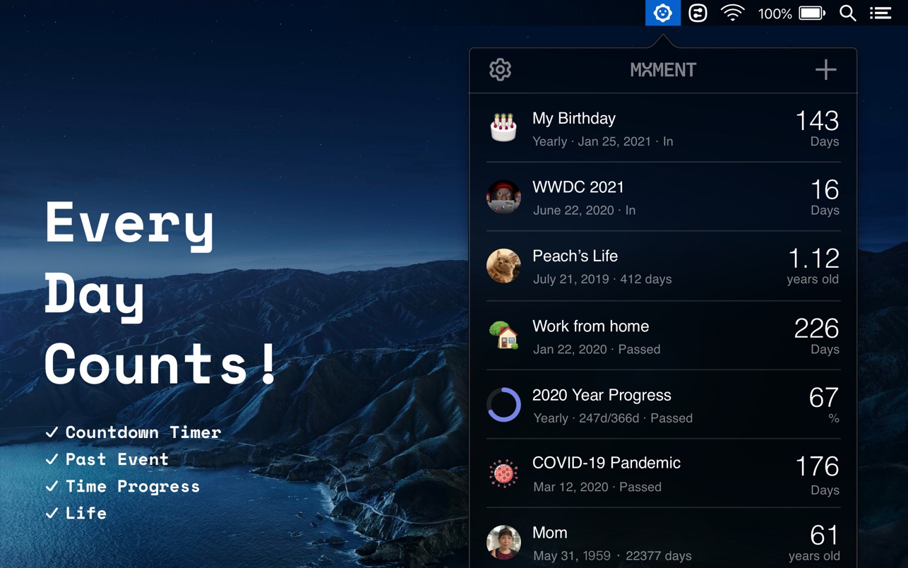Click the 100% battery percentage text
908x568 pixels.
click(775, 13)
